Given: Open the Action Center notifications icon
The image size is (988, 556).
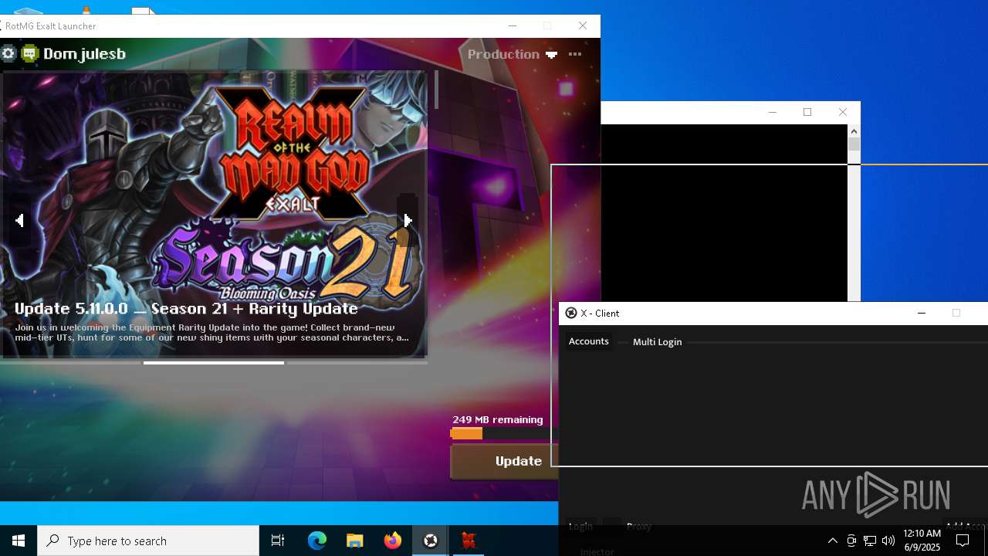Looking at the screenshot, I should pos(963,541).
